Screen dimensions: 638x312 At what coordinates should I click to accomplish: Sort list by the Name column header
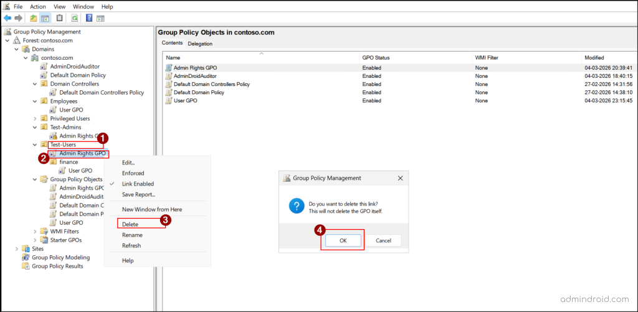[x=261, y=58]
